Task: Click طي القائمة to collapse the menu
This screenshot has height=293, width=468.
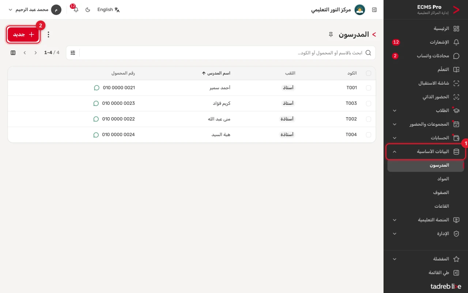Action: [x=426, y=273]
